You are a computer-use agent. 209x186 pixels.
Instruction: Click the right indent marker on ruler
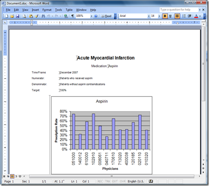178,23
